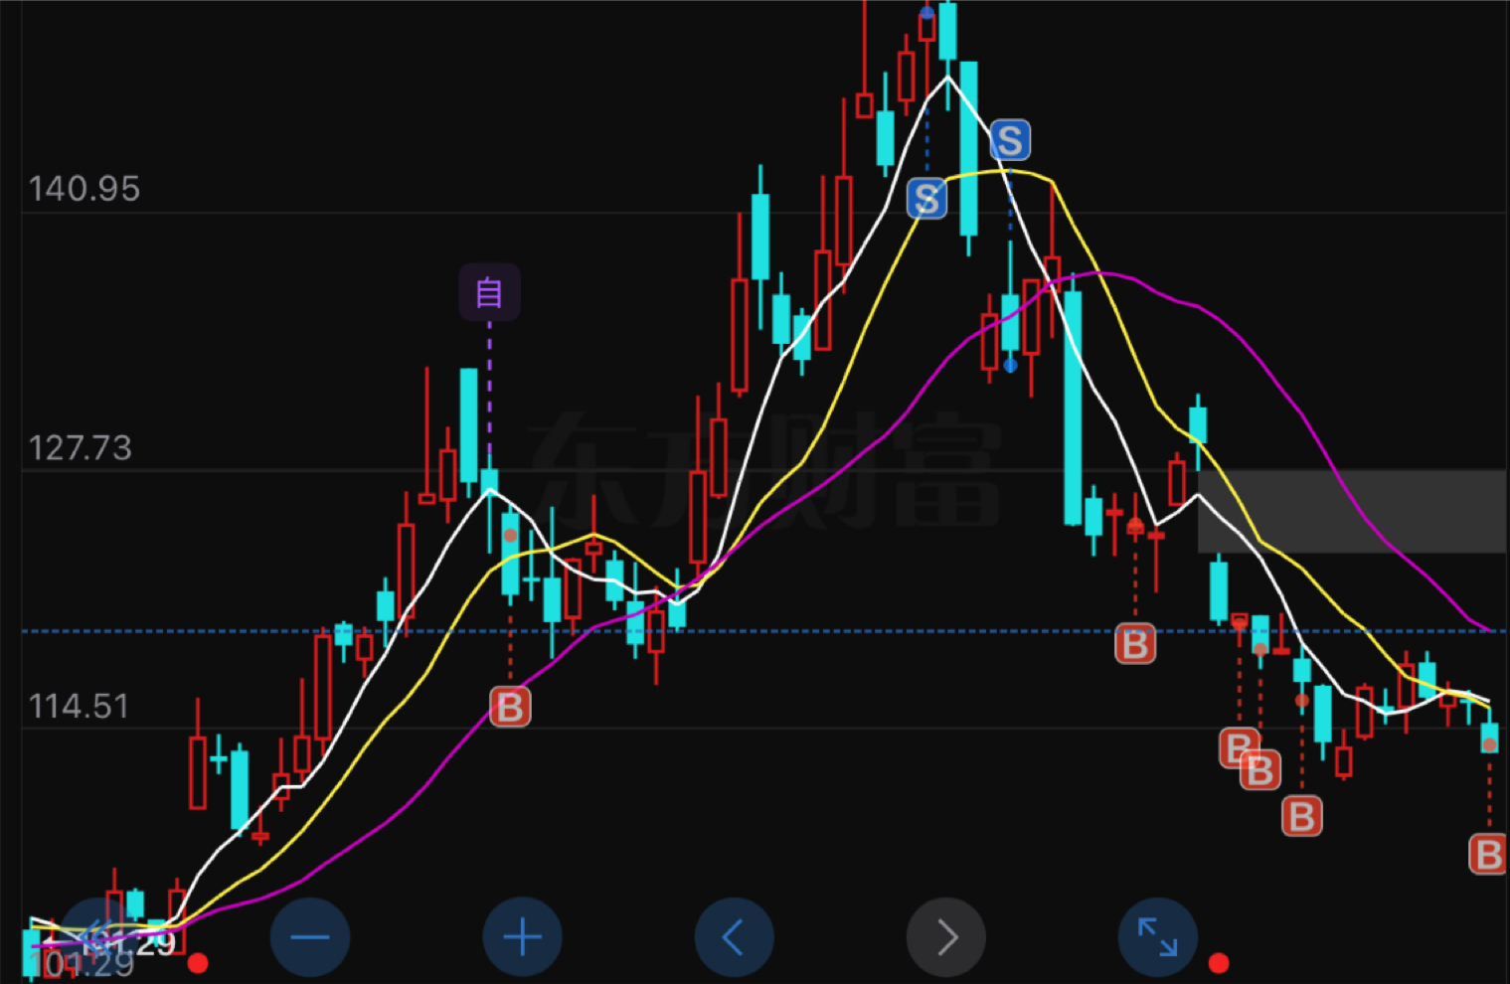This screenshot has height=984, width=1510.
Task: Tap the purple 自 marker above the candles
Action: coord(489,292)
